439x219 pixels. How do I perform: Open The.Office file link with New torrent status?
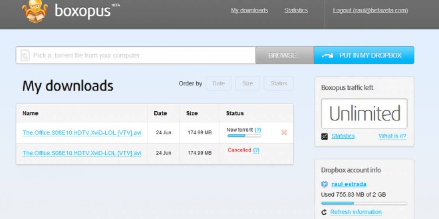coord(82,133)
